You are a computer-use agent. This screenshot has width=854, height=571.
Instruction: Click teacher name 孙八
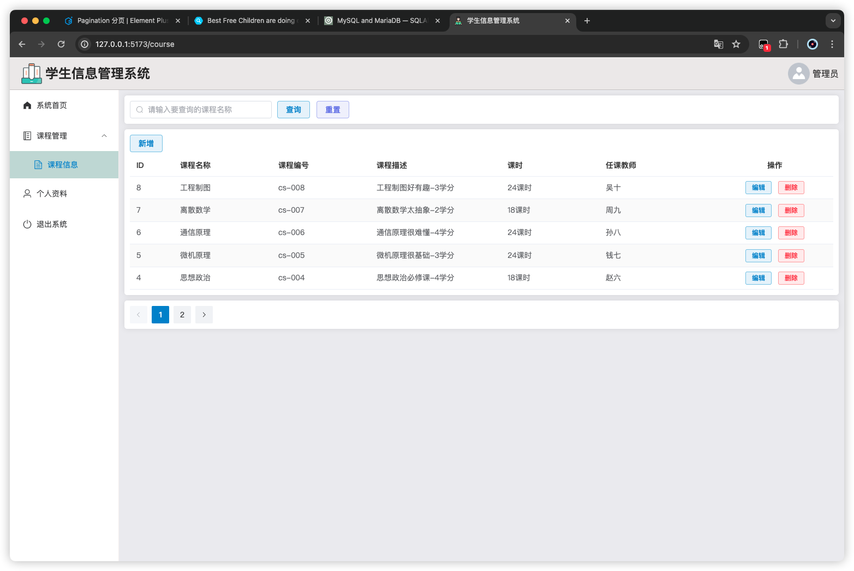click(x=613, y=232)
